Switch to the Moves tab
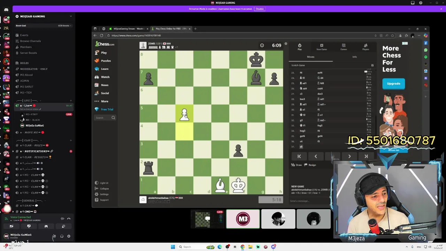The image size is (446, 251). point(310,57)
